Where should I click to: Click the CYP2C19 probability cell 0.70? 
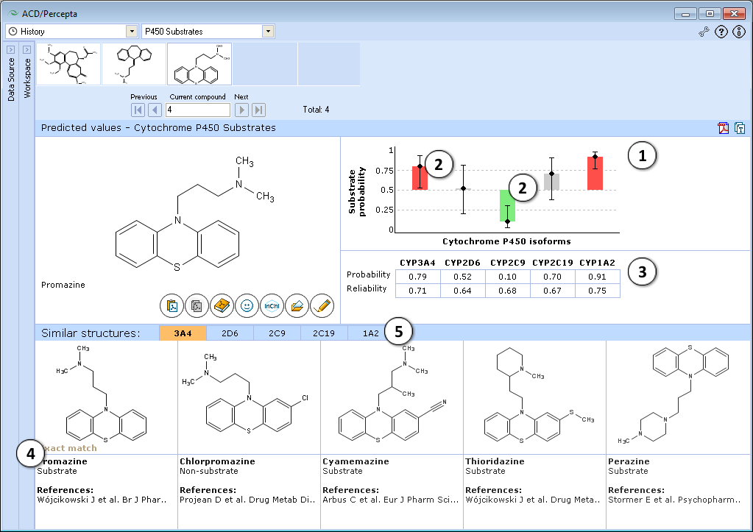(552, 277)
